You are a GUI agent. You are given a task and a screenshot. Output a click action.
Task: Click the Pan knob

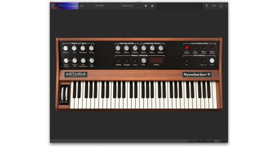(74, 48)
